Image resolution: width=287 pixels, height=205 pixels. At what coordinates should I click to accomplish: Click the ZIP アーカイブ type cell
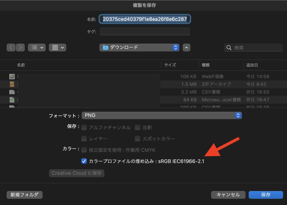(x=216, y=84)
